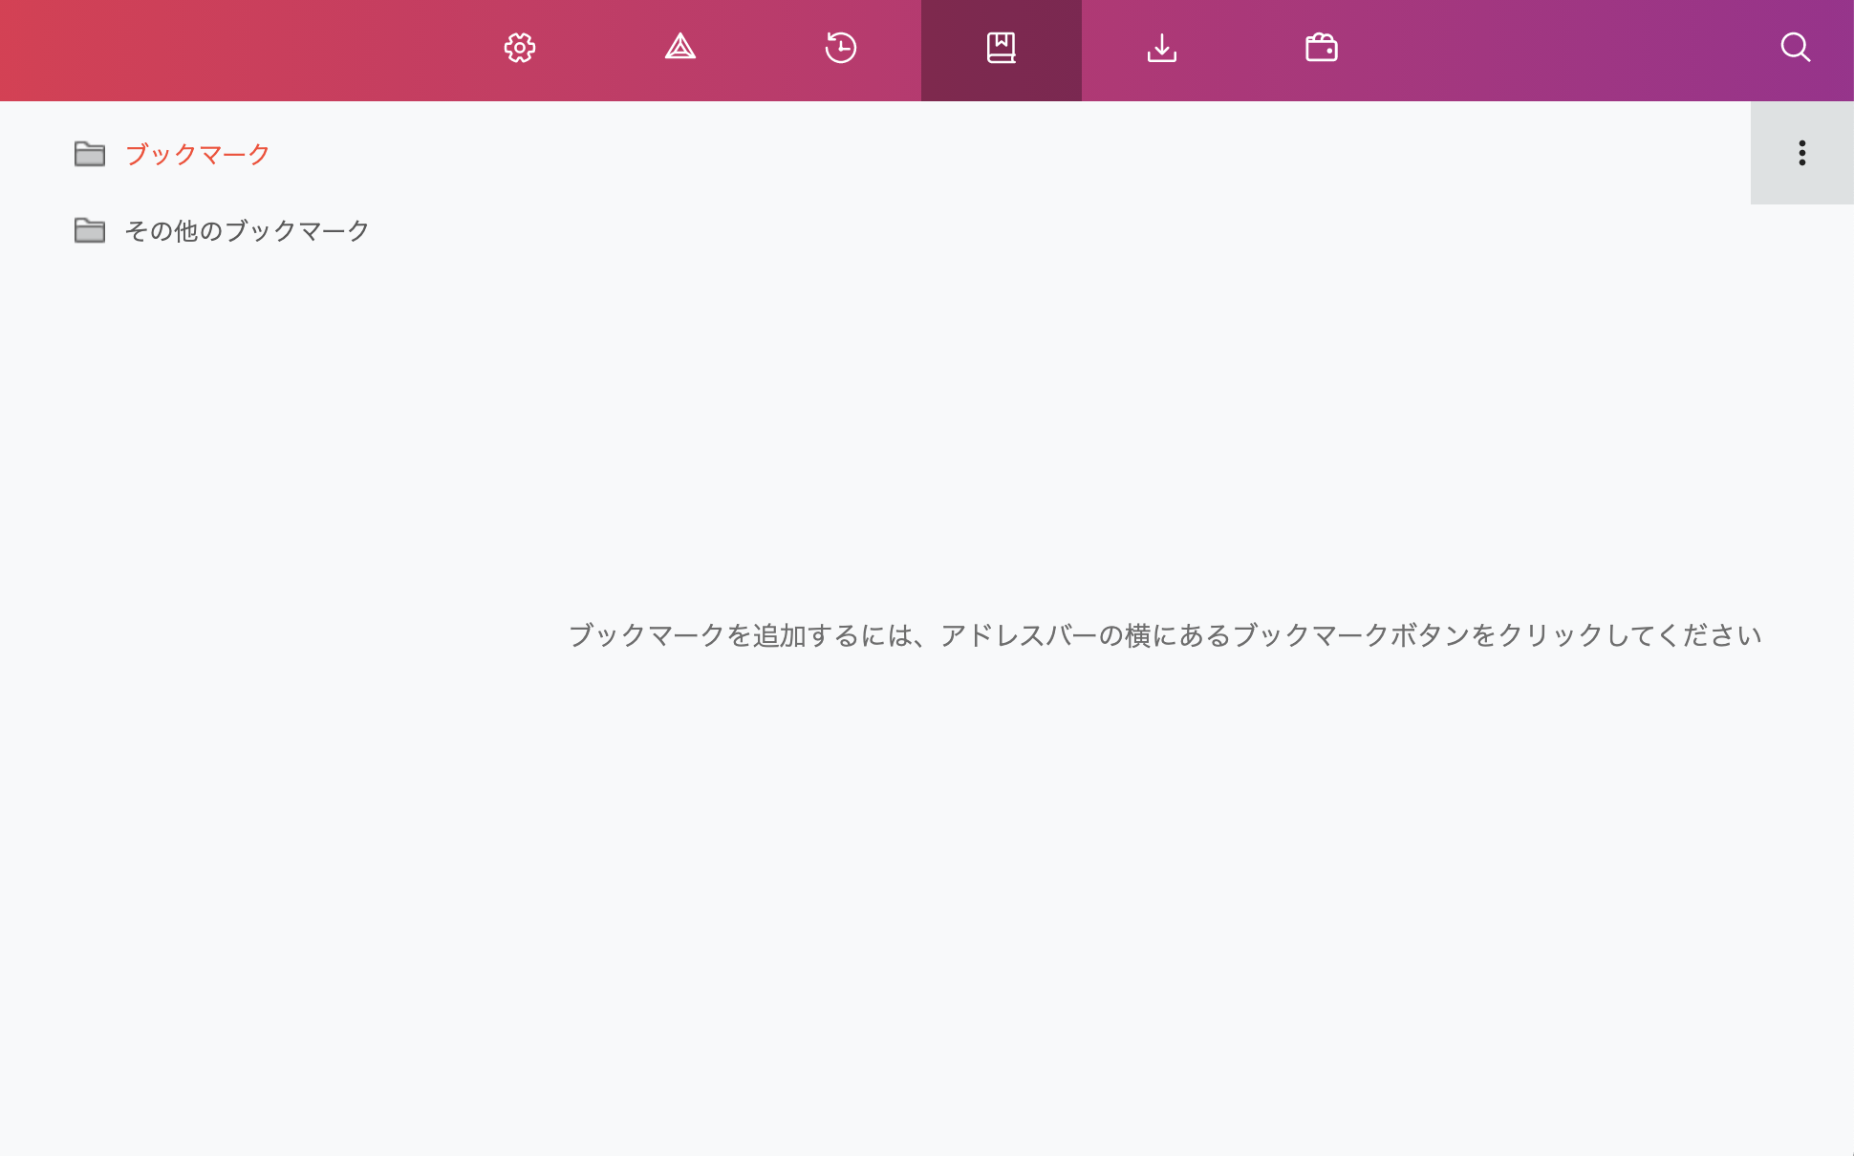Screen dimensions: 1854x1156
Task: Open bookmark search magnifier
Action: click(1796, 48)
